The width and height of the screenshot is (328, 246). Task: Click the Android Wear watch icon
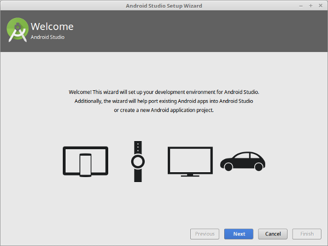[138, 161]
